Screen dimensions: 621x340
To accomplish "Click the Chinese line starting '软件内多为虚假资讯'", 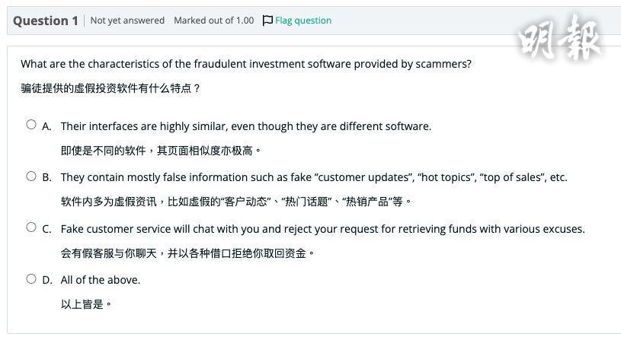I will (x=236, y=202).
